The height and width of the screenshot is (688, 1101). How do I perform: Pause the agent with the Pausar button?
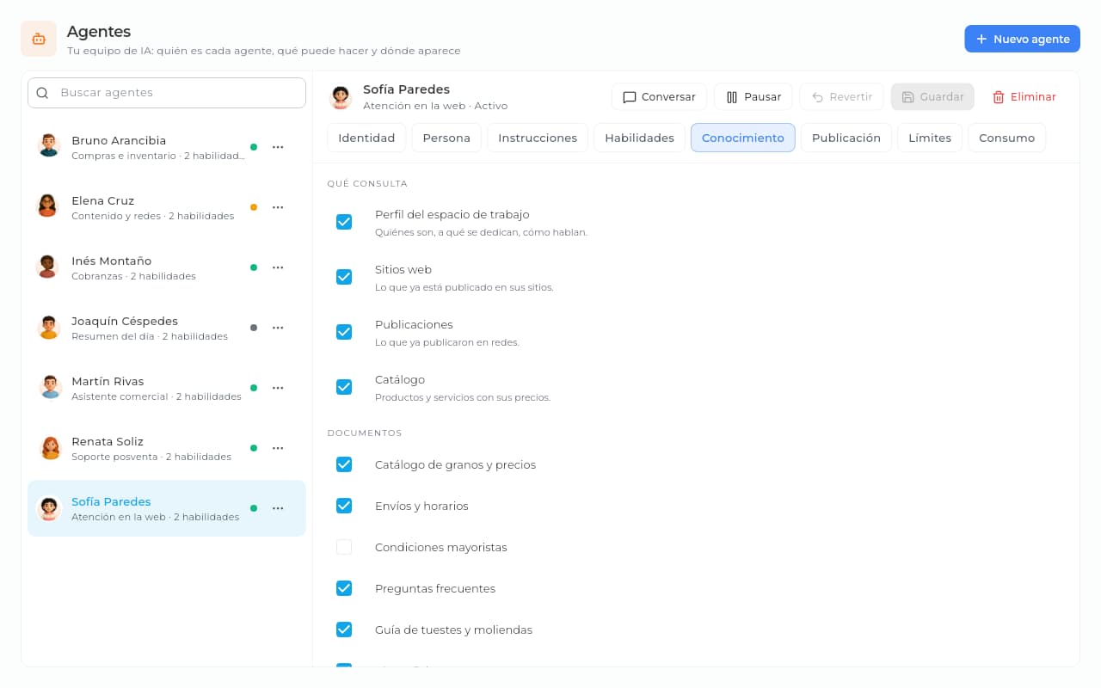click(753, 97)
